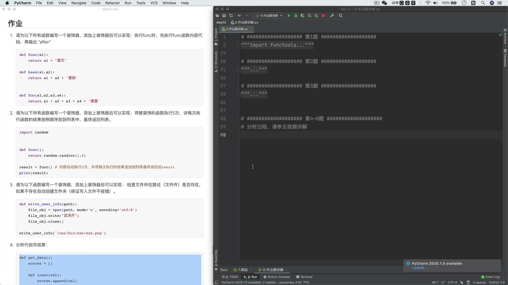
Task: Open the Refactor menu
Action: click(112, 3)
